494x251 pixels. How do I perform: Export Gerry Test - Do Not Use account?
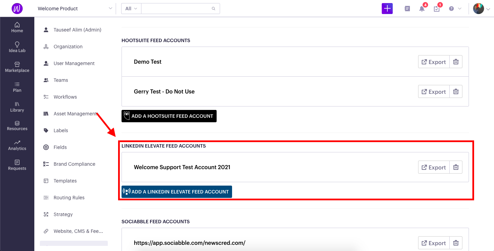pos(434,92)
